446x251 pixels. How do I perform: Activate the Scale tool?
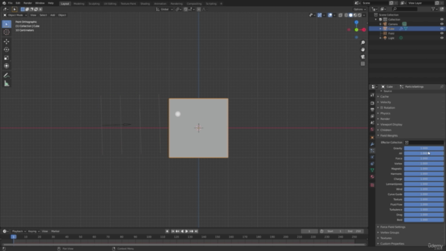(6, 58)
